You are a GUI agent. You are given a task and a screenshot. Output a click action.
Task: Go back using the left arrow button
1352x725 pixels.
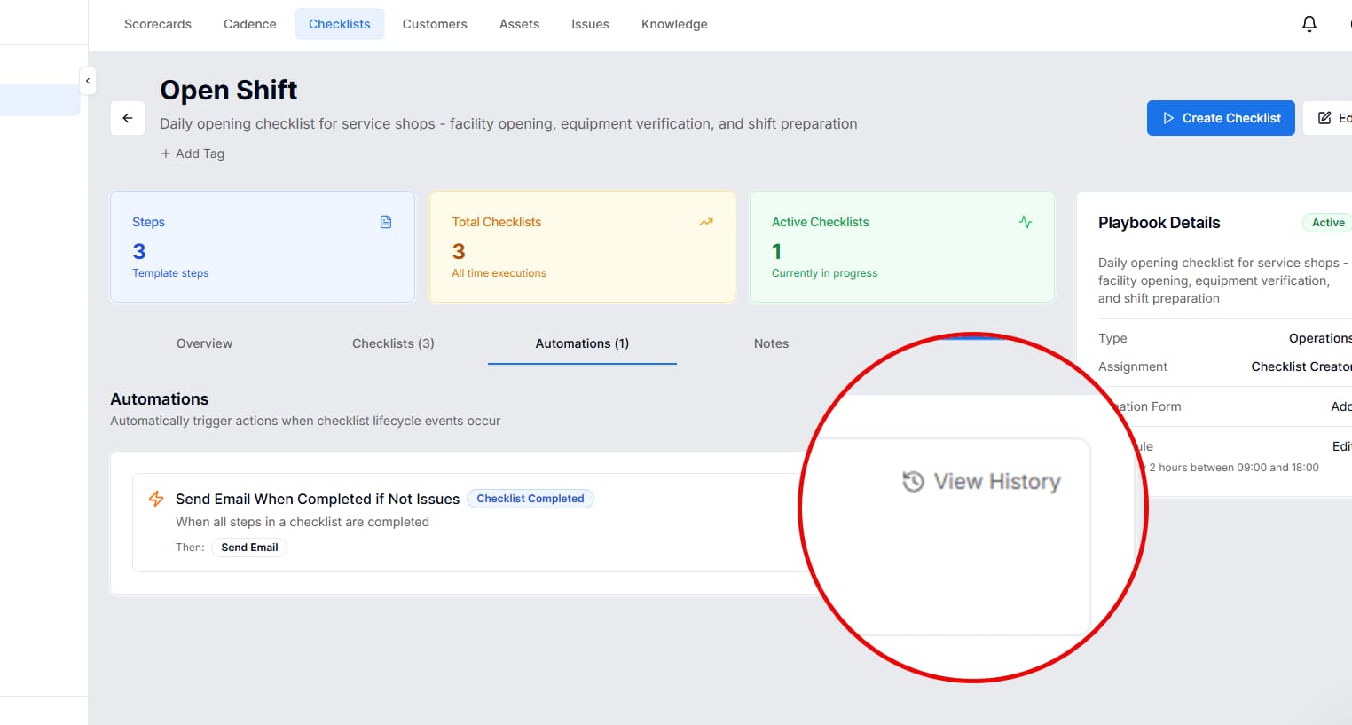(128, 118)
